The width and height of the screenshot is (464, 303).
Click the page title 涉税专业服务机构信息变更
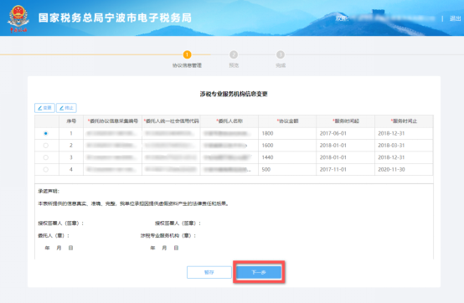pyautogui.click(x=234, y=94)
